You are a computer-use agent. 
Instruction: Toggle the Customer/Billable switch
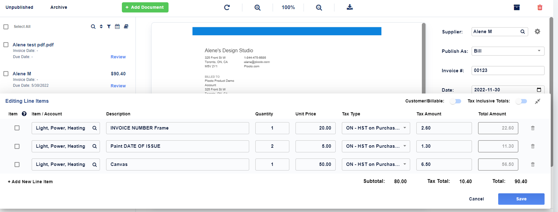pos(455,101)
